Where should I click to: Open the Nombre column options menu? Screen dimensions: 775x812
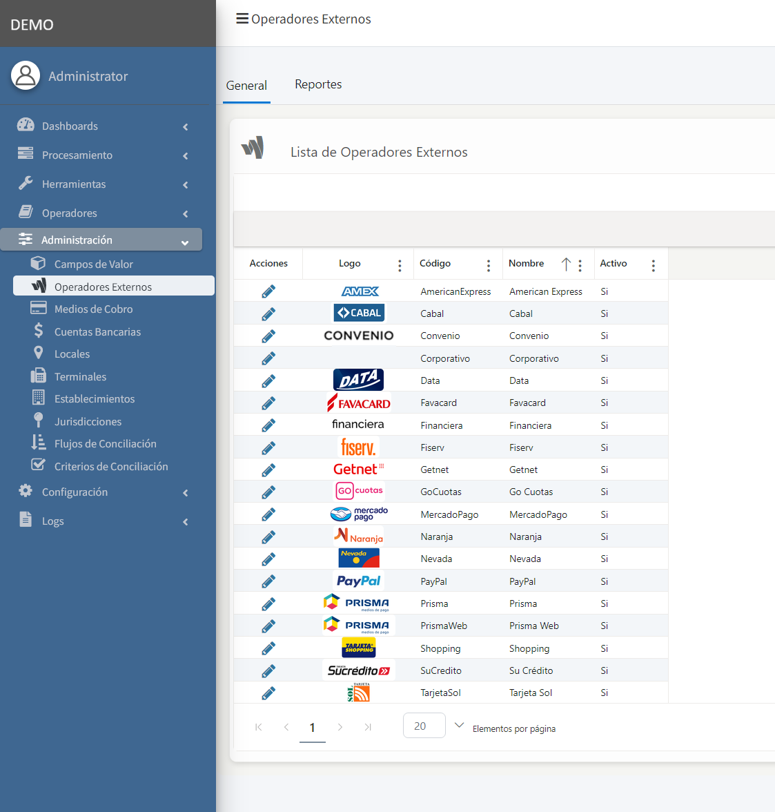click(x=580, y=266)
